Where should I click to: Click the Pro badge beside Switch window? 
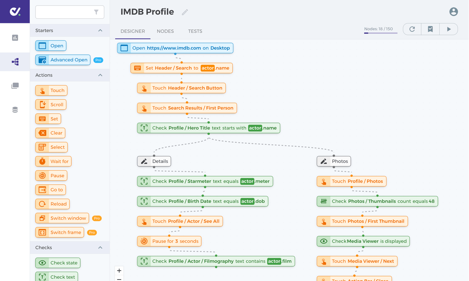click(x=97, y=218)
